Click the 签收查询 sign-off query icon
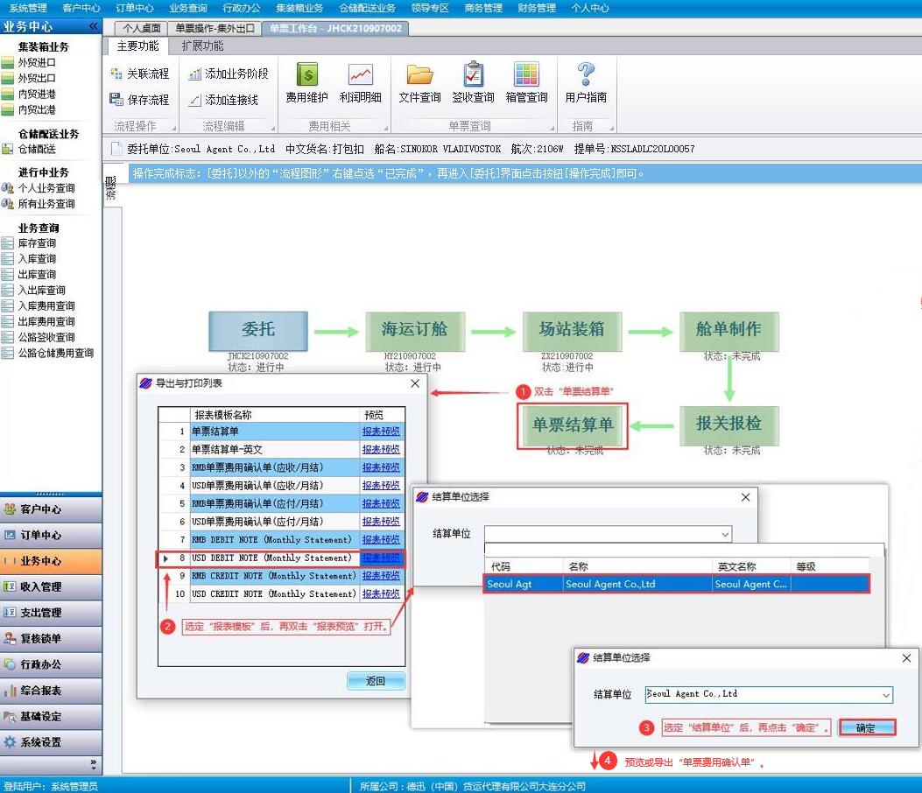922x793 pixels. click(473, 84)
